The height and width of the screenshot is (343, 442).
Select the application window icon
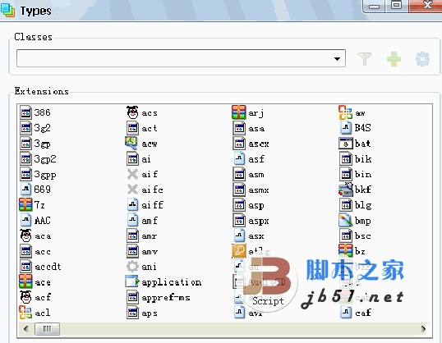click(132, 281)
